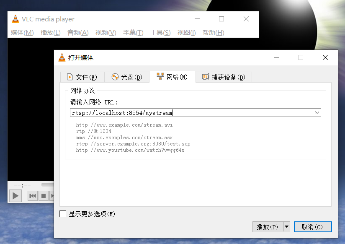The width and height of the screenshot is (345, 244).
Task: Open the 视图(I) menu
Action: tap(187, 33)
